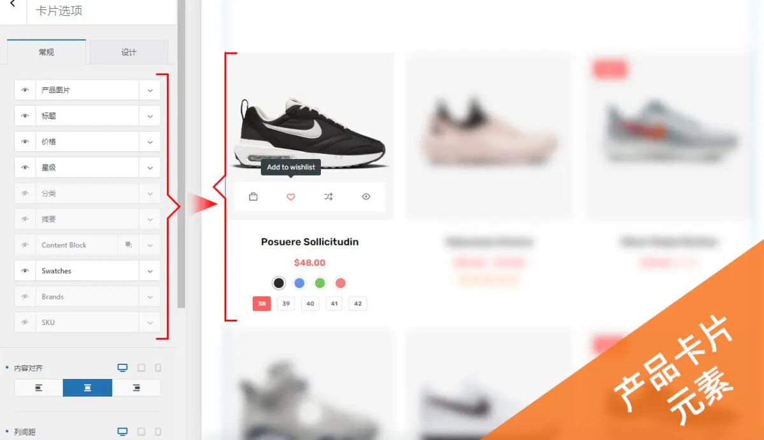The image size is (764, 440).
Task: Select desktop device icon for 内容对齐
Action: click(x=122, y=368)
